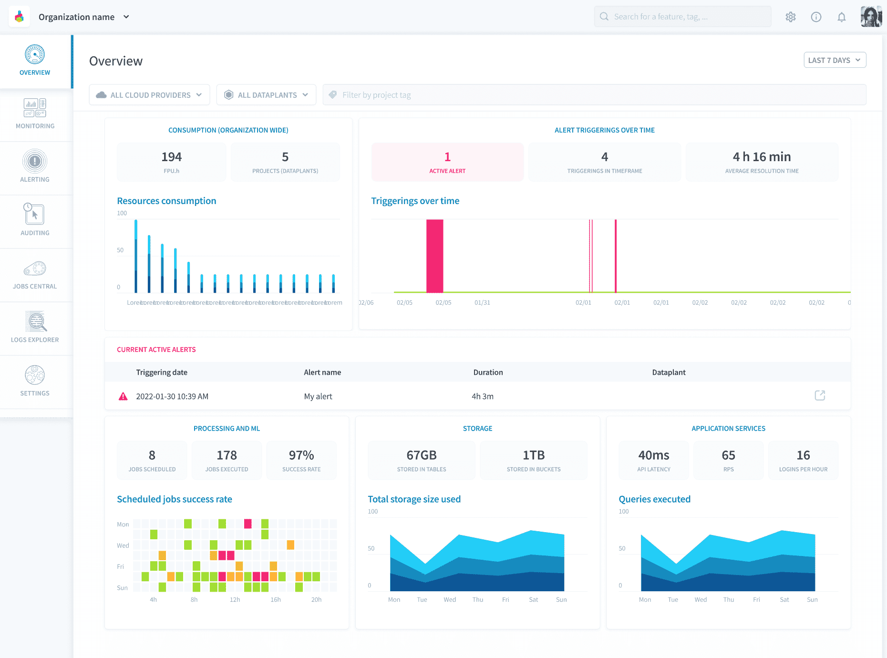The height and width of the screenshot is (658, 887).
Task: Open the Jobs Central icon
Action: [35, 268]
